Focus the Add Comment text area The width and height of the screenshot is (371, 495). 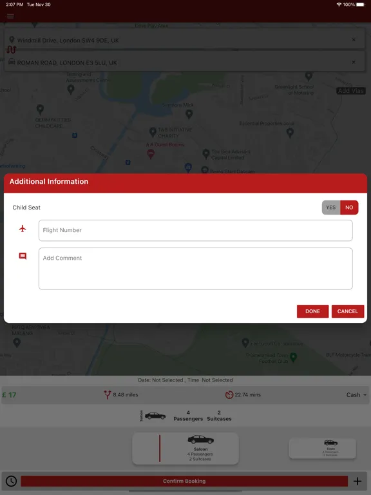click(196, 269)
